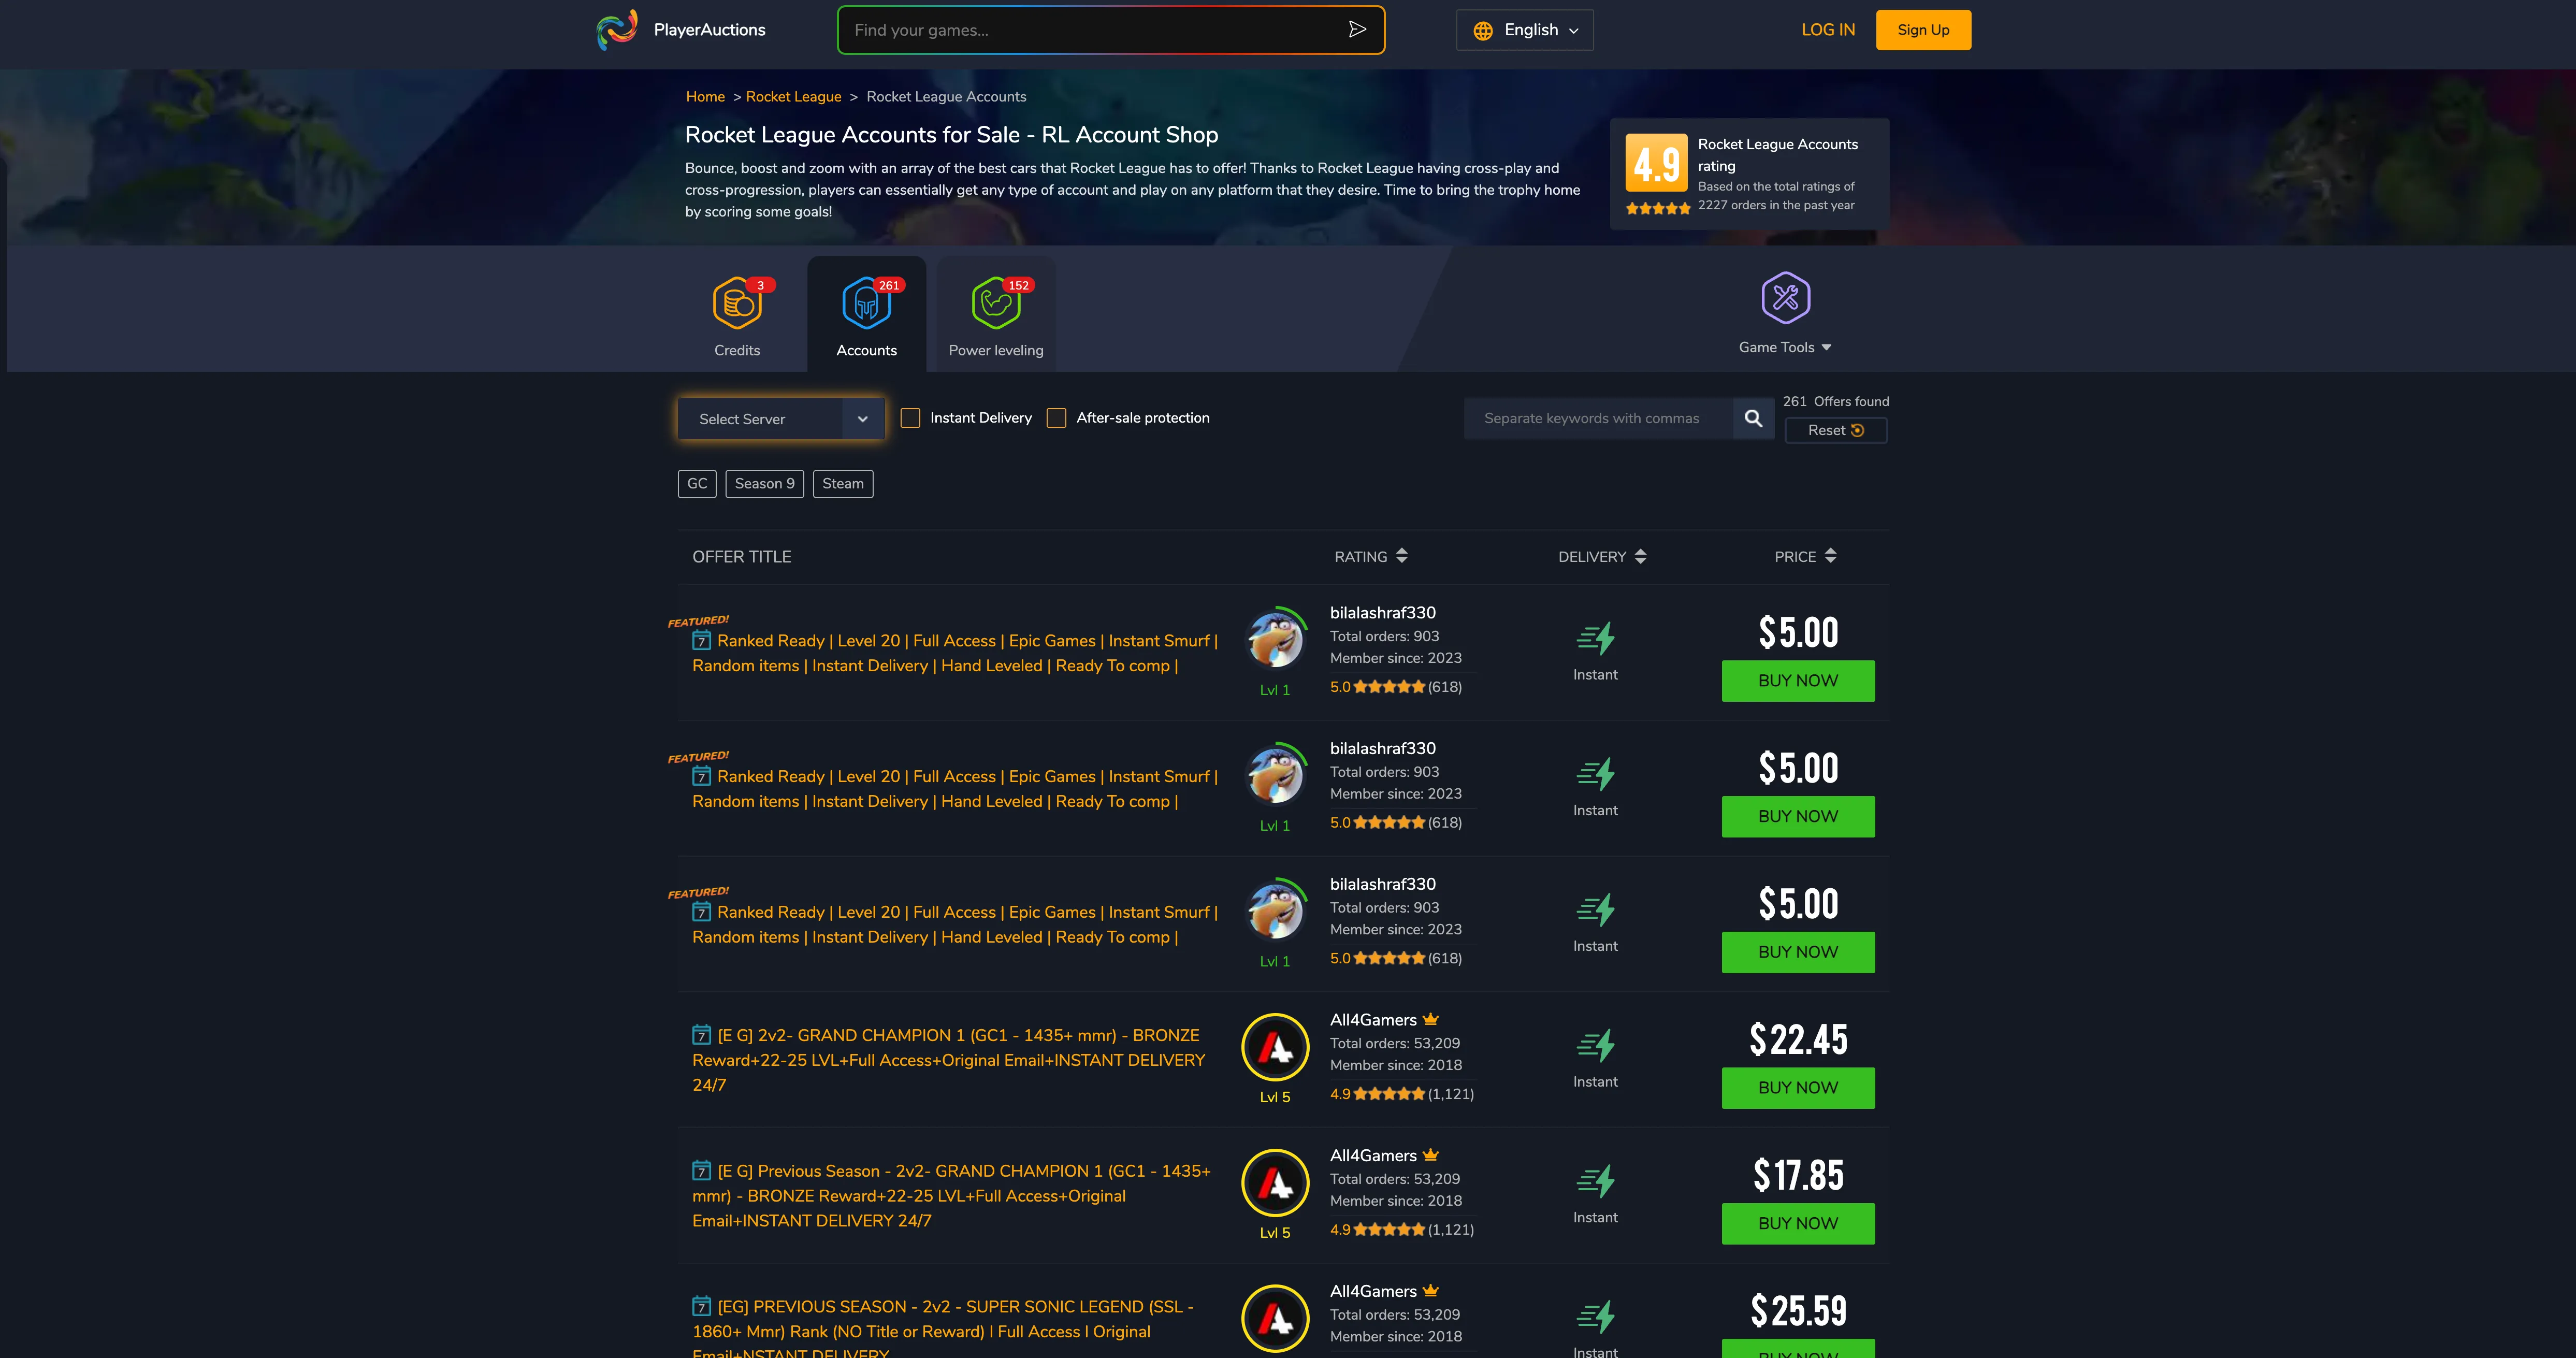Sort offers by the RATING column
This screenshot has height=1358, width=2576.
pos(1371,556)
